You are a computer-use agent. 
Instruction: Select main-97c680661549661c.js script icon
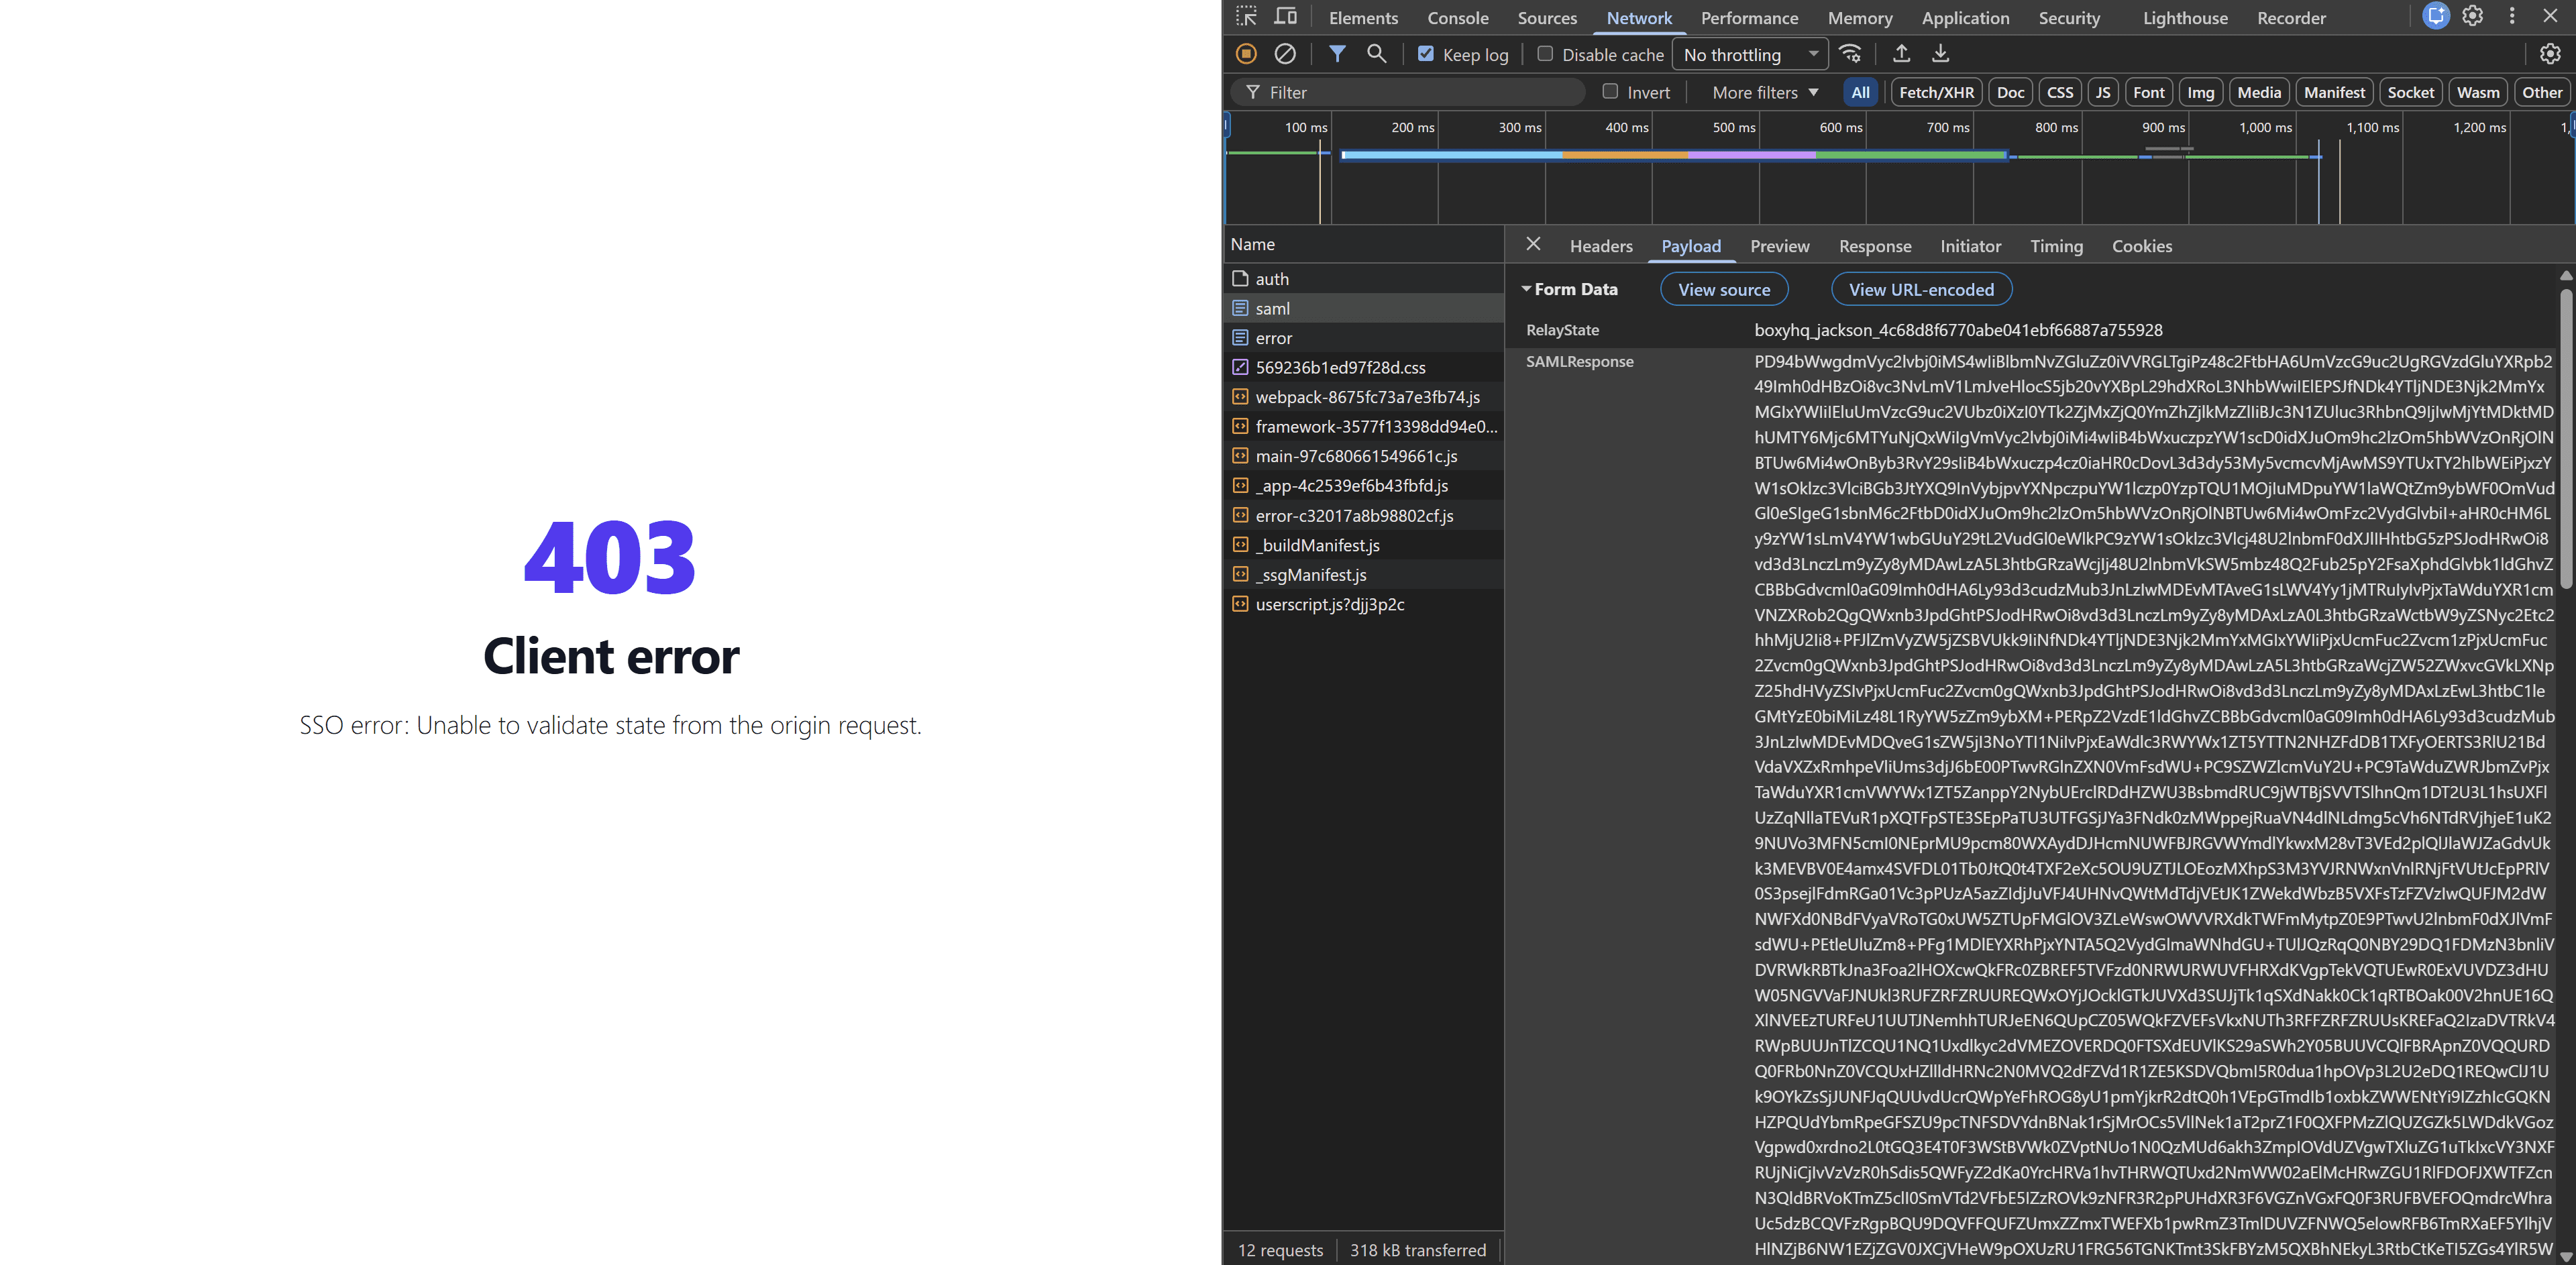(1240, 456)
